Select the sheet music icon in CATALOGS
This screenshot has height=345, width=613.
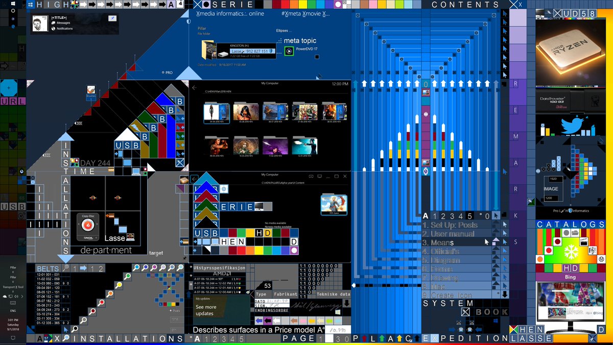tap(593, 251)
